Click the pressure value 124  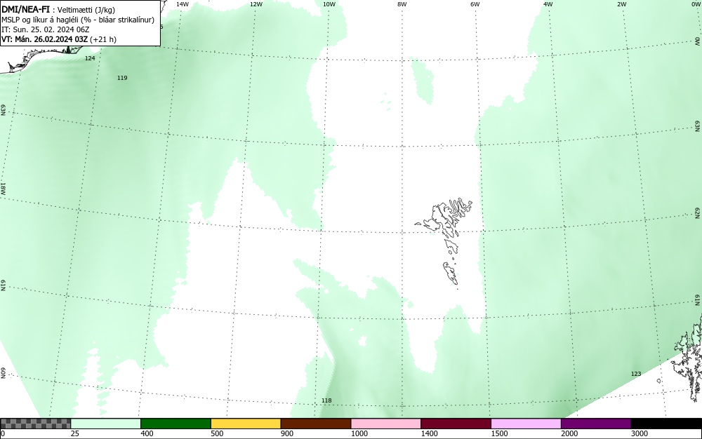point(90,58)
